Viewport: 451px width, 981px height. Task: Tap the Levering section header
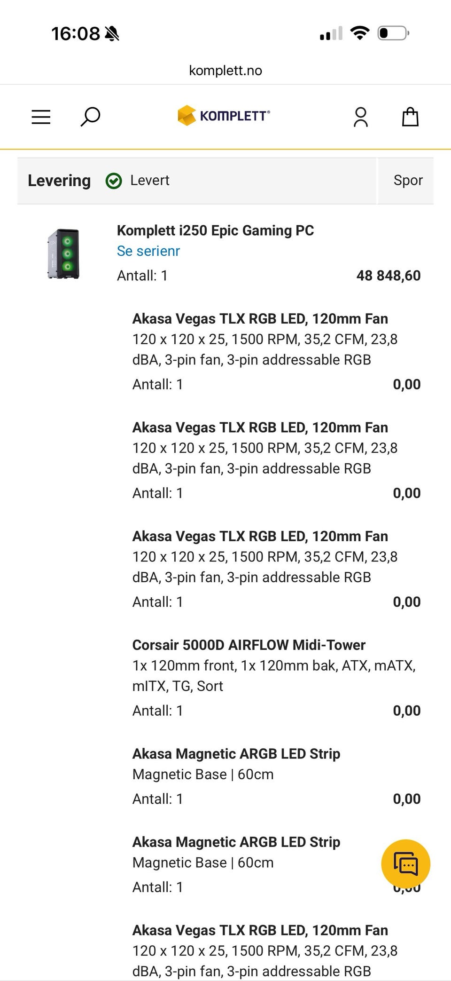59,181
